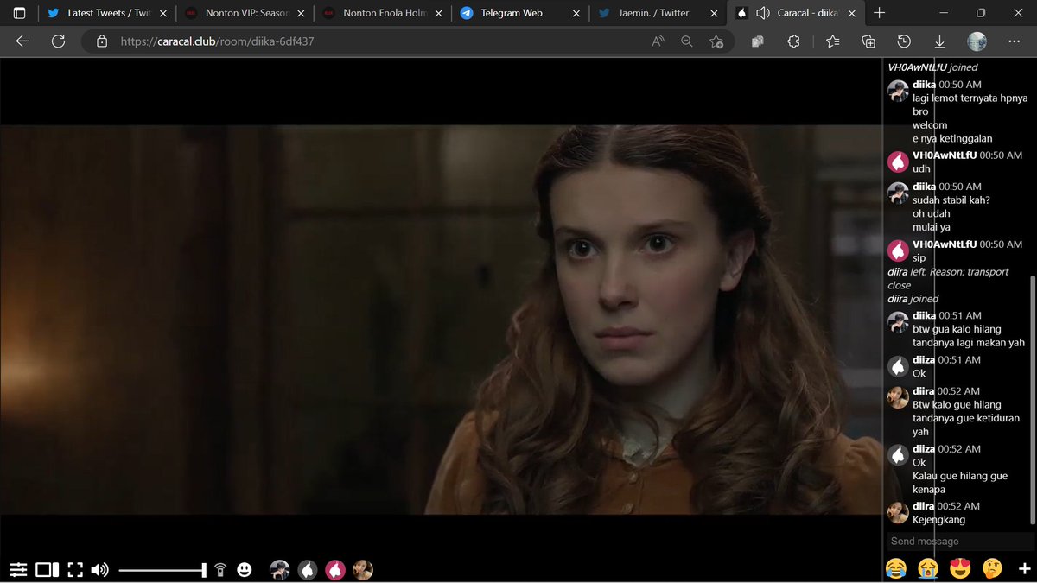
Task: Open a new browser tab
Action: coord(879,13)
